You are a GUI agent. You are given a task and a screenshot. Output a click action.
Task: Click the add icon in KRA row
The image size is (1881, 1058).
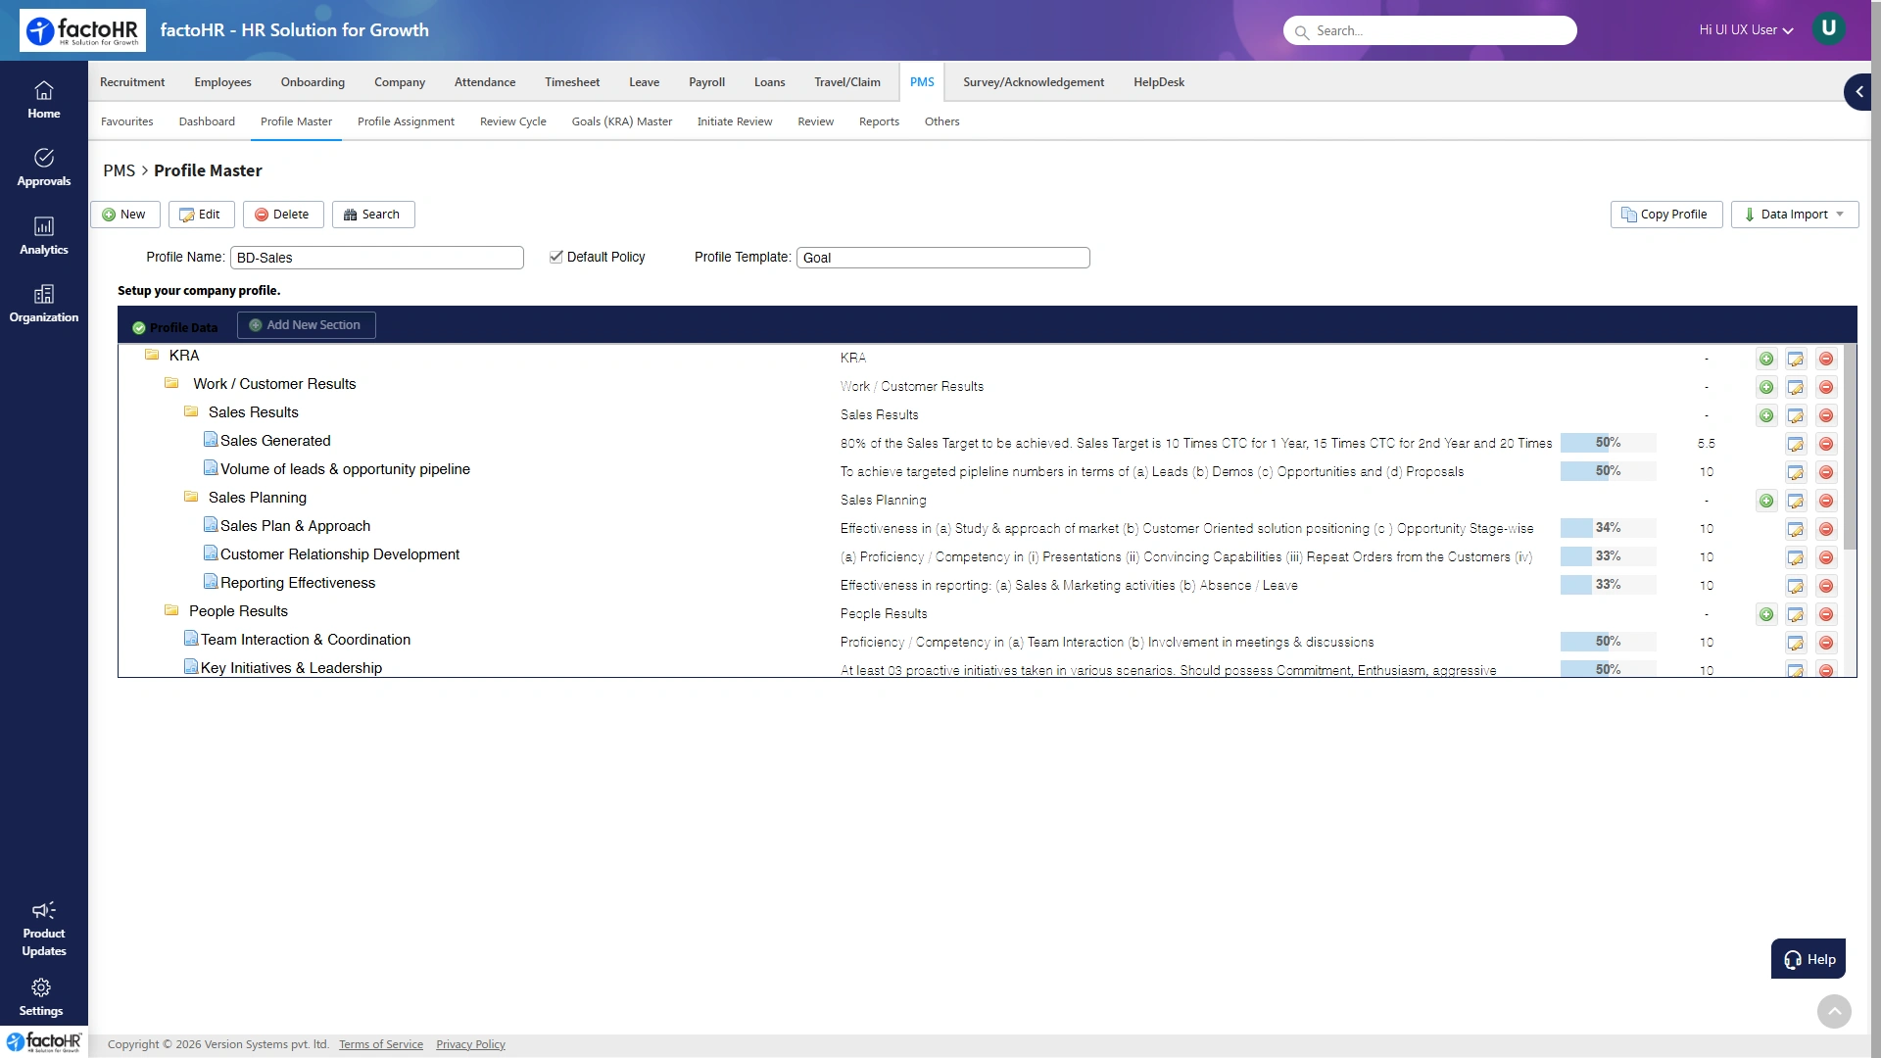click(1766, 359)
